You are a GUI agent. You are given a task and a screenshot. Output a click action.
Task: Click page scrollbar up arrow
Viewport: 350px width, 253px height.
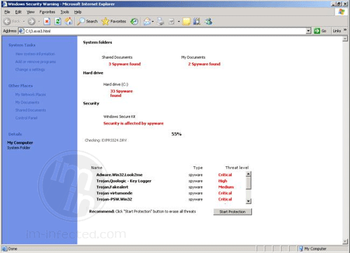point(345,39)
